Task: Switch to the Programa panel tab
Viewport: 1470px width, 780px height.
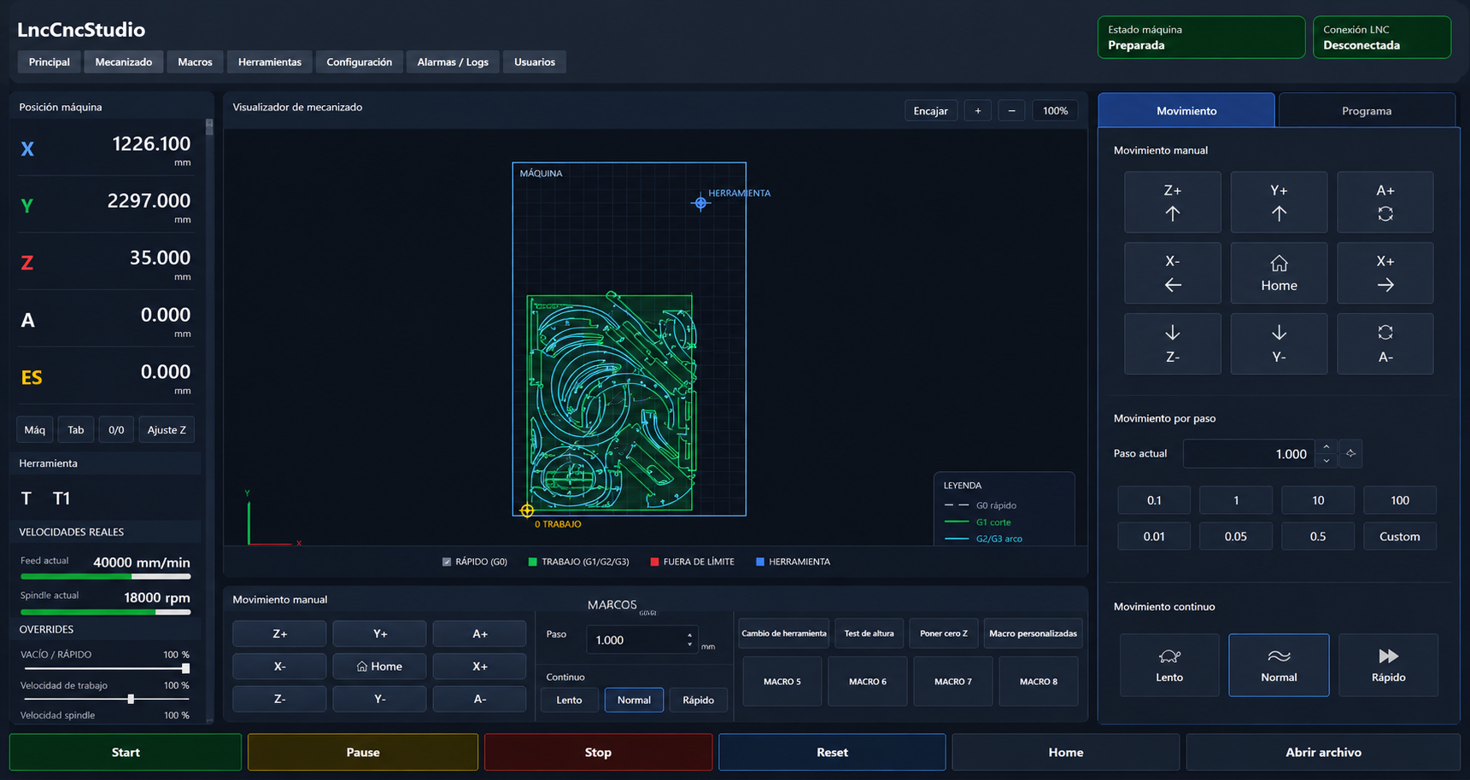Action: point(1367,111)
